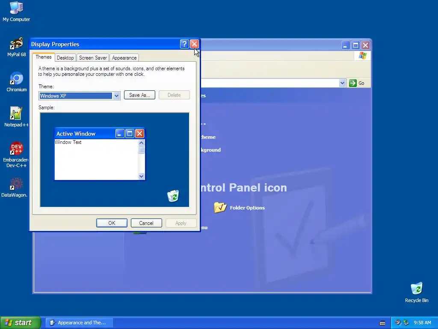Open the Screen Saver tab

(x=93, y=58)
